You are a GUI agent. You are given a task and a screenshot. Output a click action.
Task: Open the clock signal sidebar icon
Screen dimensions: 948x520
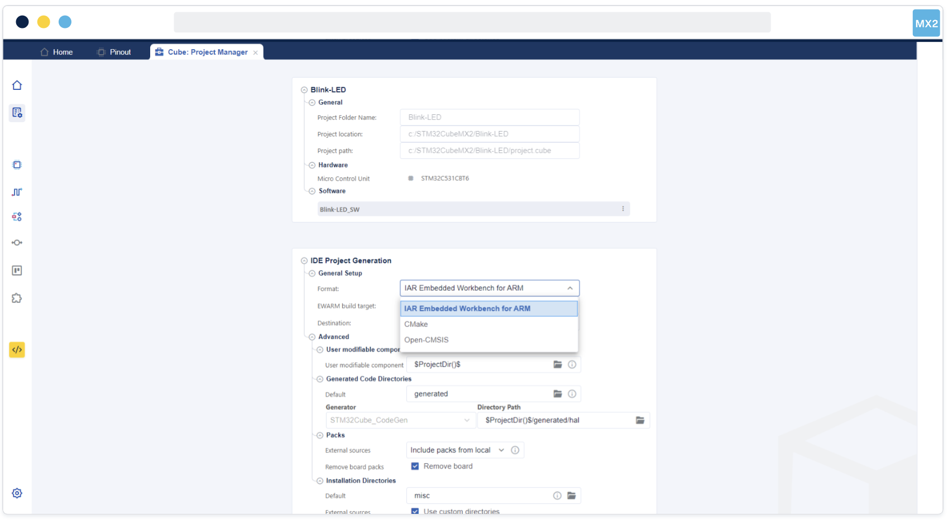coord(17,192)
